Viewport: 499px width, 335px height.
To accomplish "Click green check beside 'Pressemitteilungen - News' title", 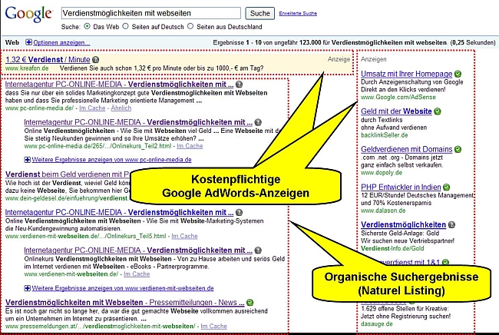I will coord(249,302).
